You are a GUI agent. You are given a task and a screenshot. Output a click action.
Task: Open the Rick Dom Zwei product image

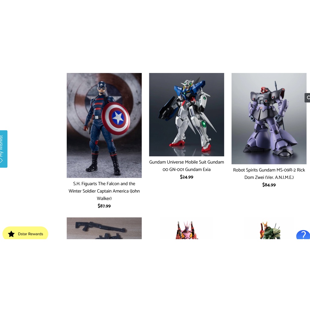click(269, 118)
